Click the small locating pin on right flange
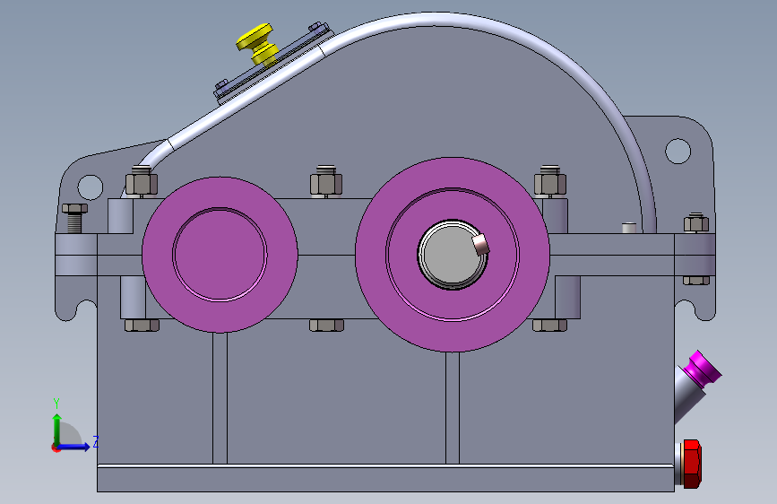The image size is (777, 504). pyautogui.click(x=629, y=228)
